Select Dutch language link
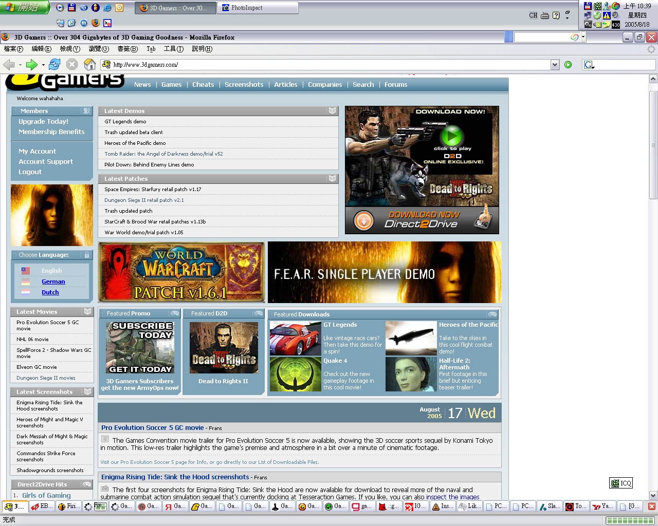Viewport: 658px width, 526px height. pyautogui.click(x=50, y=292)
